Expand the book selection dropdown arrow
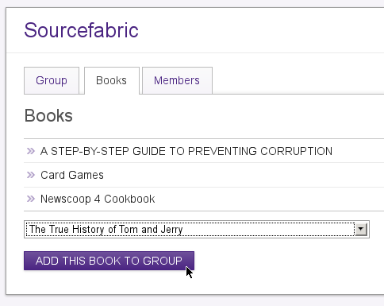384x306 pixels. (361, 229)
